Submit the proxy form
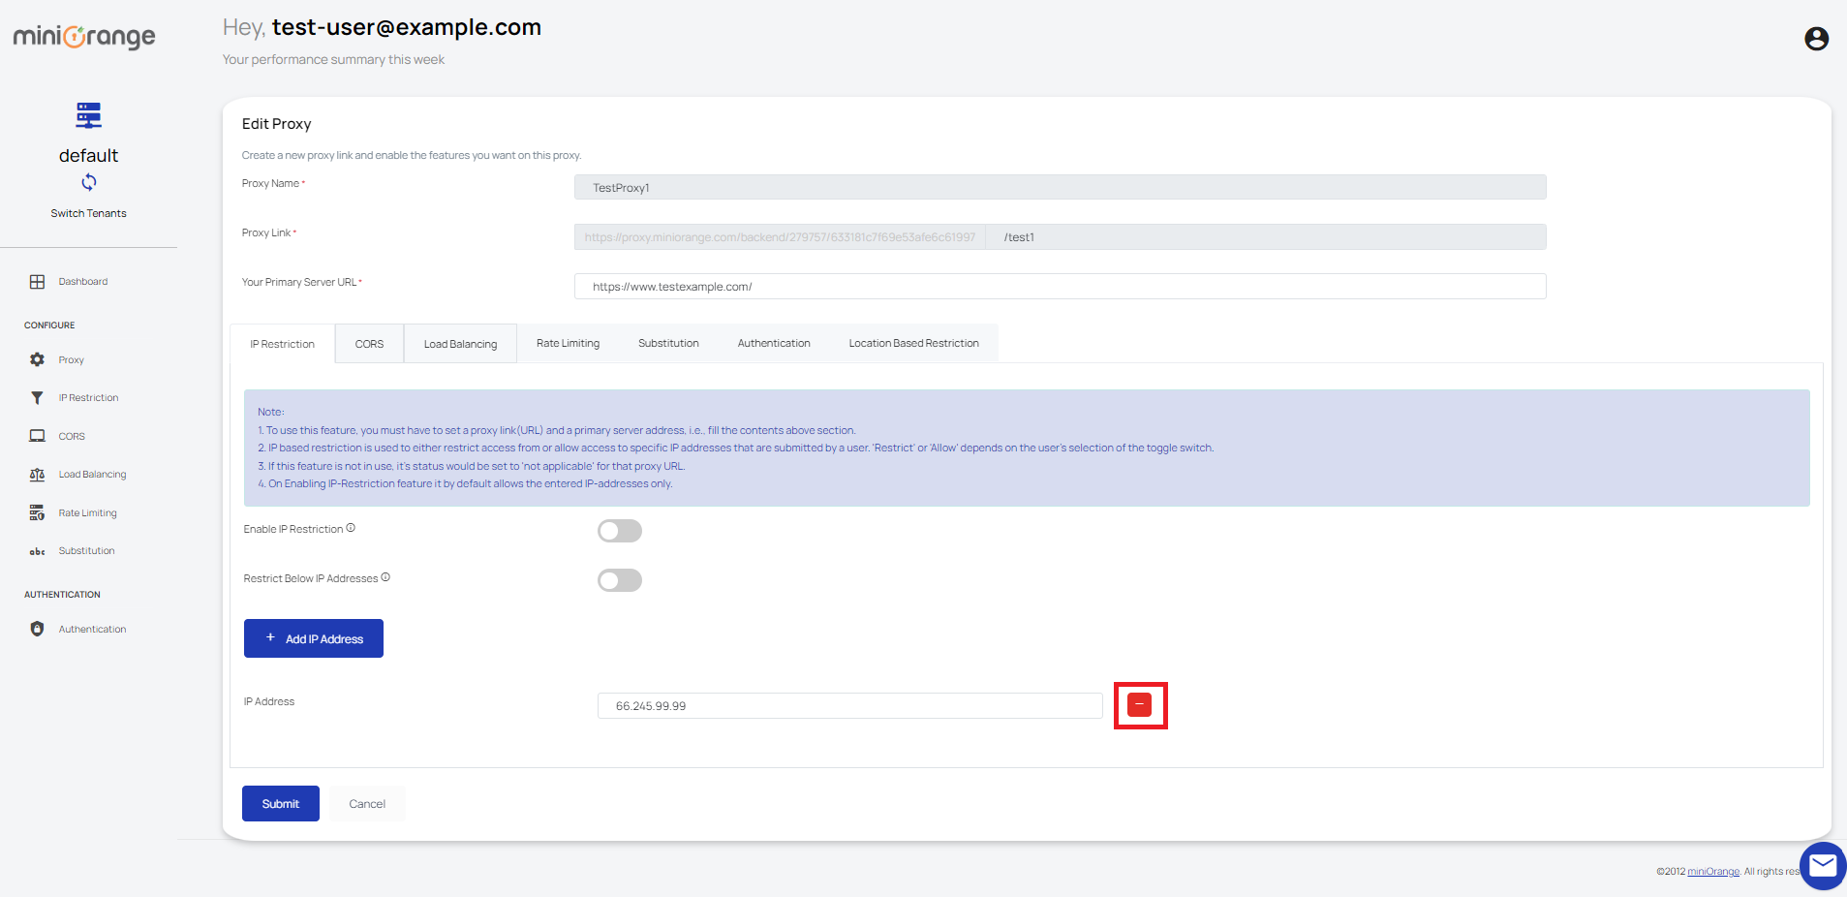Screen dimensions: 1847x897 click(281, 804)
